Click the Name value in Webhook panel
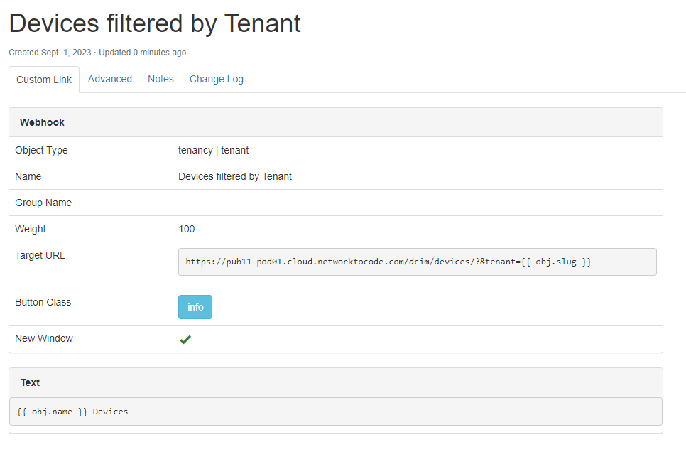This screenshot has width=686, height=457. point(235,176)
